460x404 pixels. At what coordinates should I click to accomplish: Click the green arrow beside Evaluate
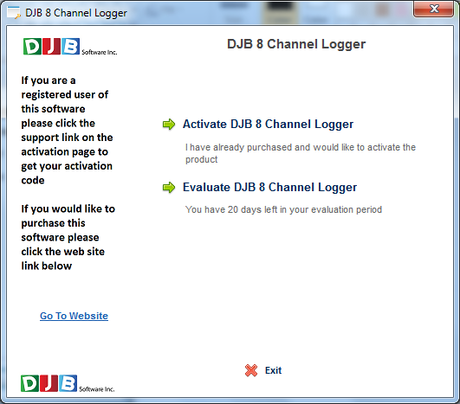click(x=169, y=188)
